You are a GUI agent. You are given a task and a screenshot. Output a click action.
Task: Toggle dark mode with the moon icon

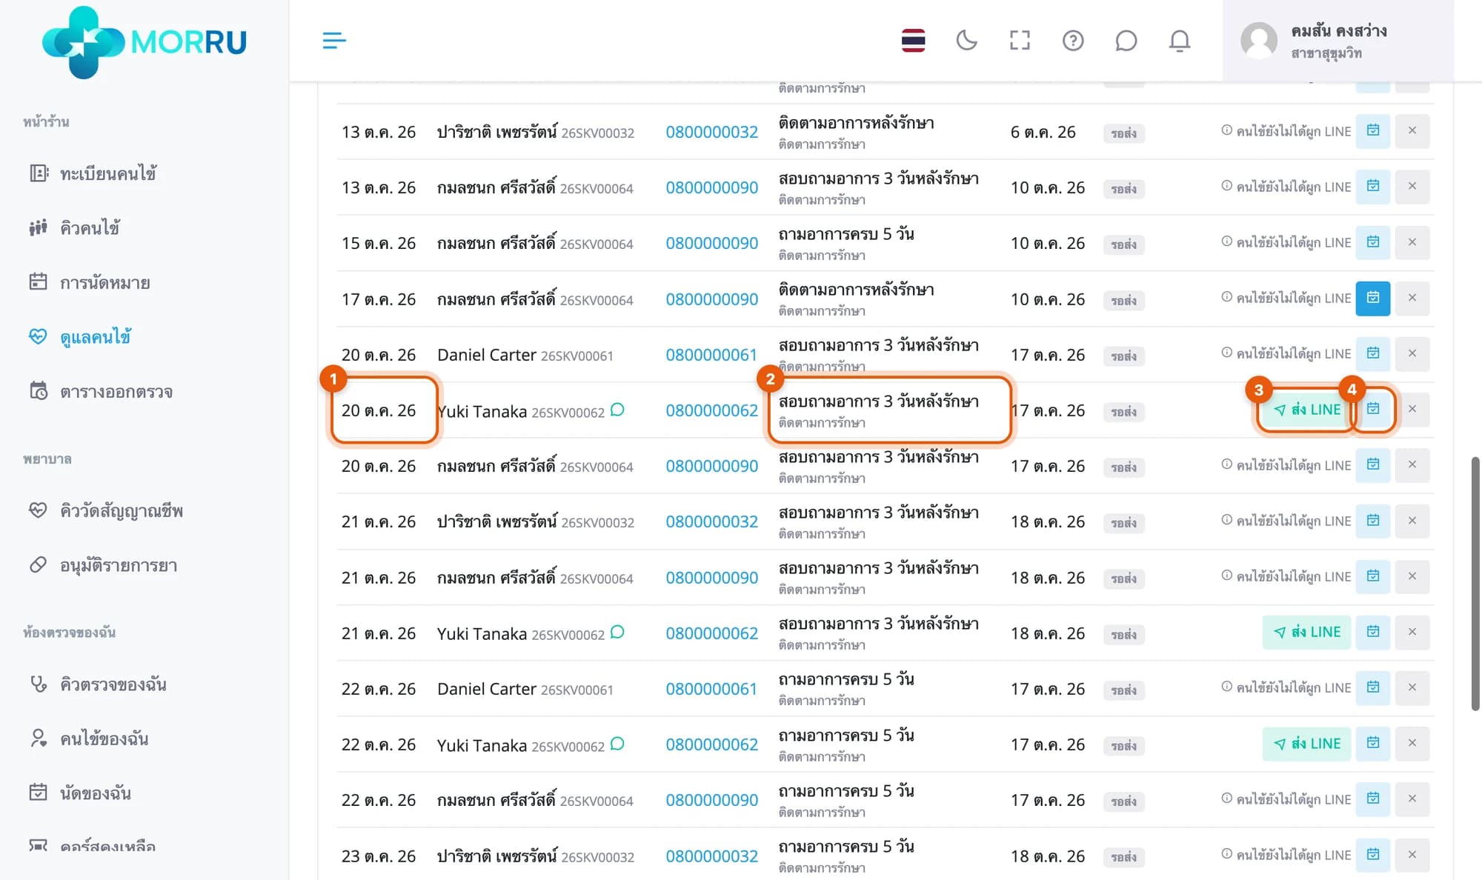(966, 40)
